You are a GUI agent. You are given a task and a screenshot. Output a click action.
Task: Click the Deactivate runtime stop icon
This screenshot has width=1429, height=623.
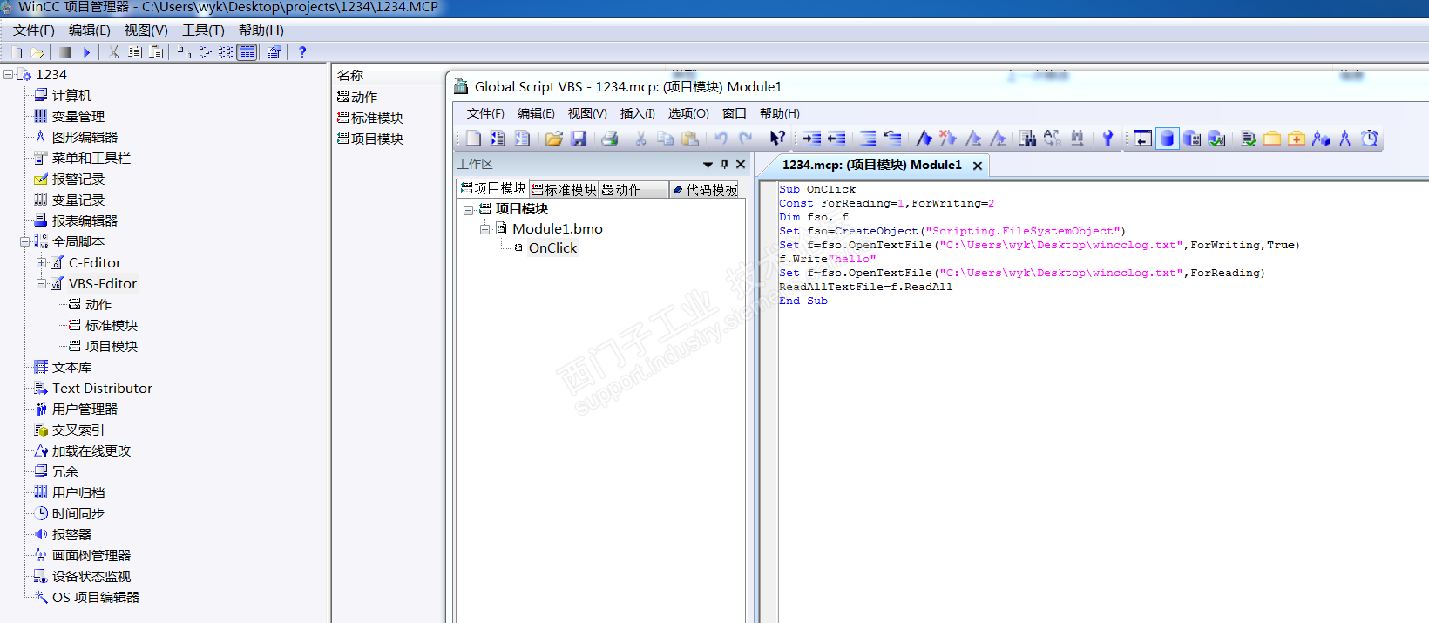[x=64, y=52]
